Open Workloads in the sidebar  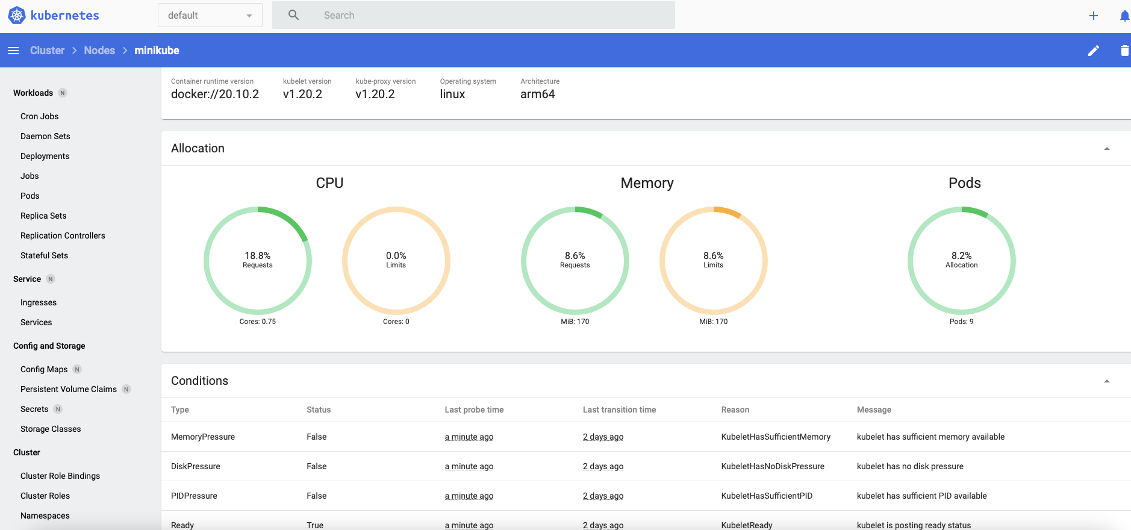[33, 93]
